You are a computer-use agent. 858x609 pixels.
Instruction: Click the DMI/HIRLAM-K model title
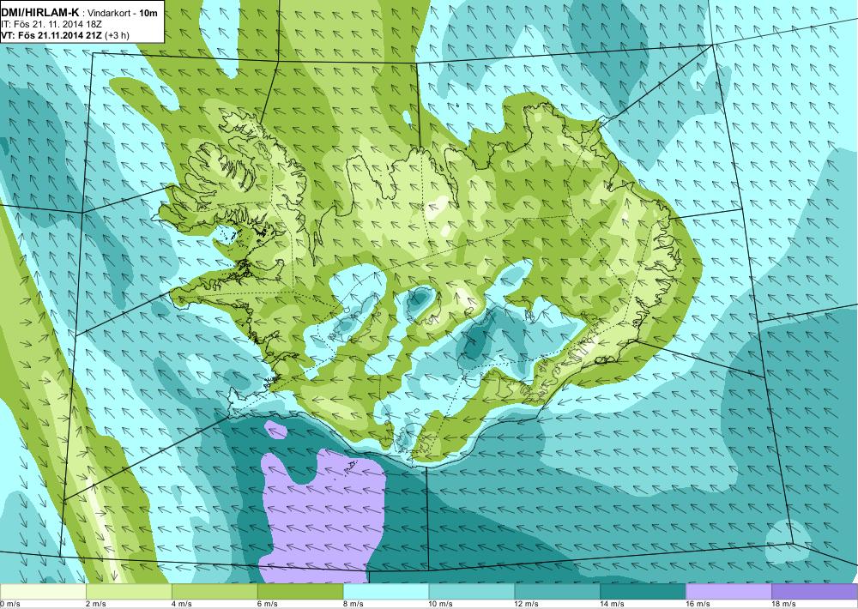(40, 15)
